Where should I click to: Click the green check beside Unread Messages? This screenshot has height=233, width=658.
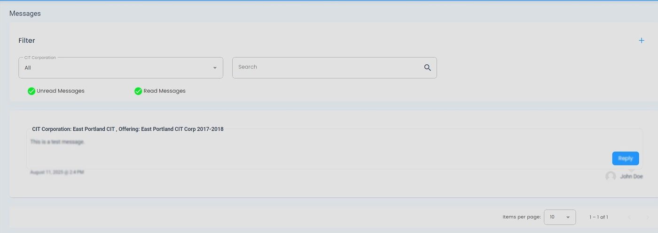[x=31, y=91]
